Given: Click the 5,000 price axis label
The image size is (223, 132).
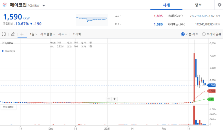Looking at the screenshot, I should coord(213,43).
